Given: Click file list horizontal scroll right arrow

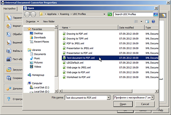Looking at the screenshot, I should [157, 91].
